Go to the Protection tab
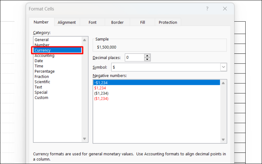The width and height of the screenshot is (262, 164). point(168,22)
